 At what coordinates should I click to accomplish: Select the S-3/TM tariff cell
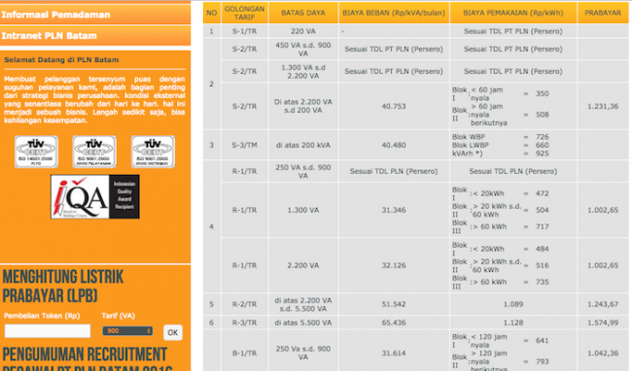coord(244,146)
